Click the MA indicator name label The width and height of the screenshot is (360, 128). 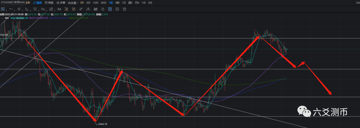(7, 18)
